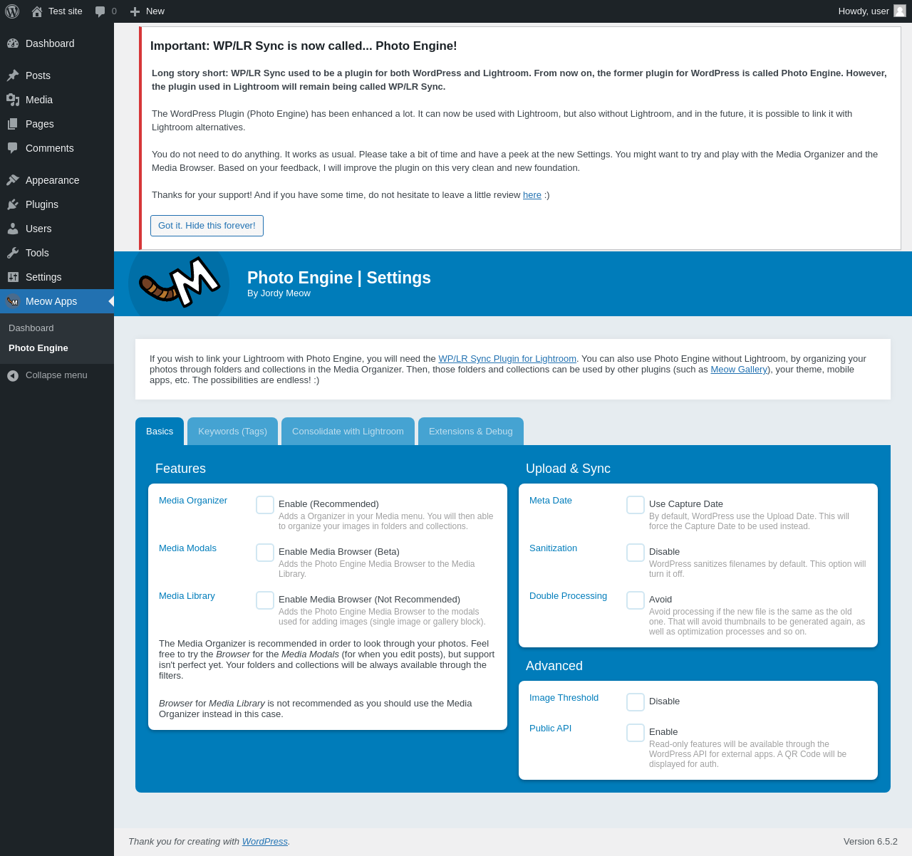Click the Media Library label
912x856 pixels.
(187, 596)
